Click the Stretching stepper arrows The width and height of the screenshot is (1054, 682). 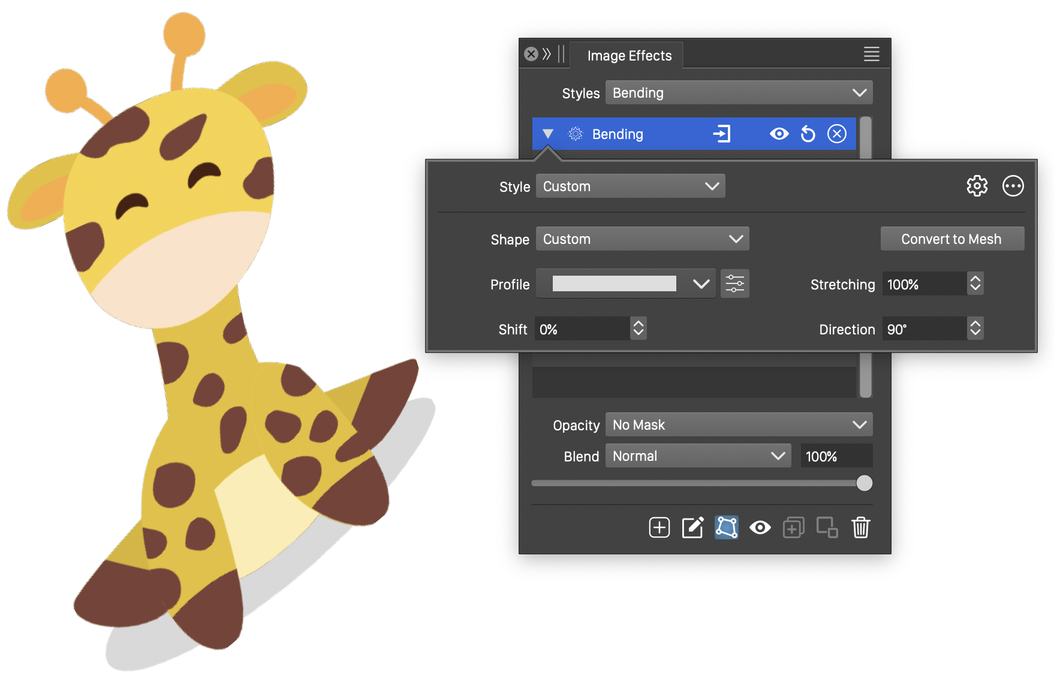(x=975, y=283)
